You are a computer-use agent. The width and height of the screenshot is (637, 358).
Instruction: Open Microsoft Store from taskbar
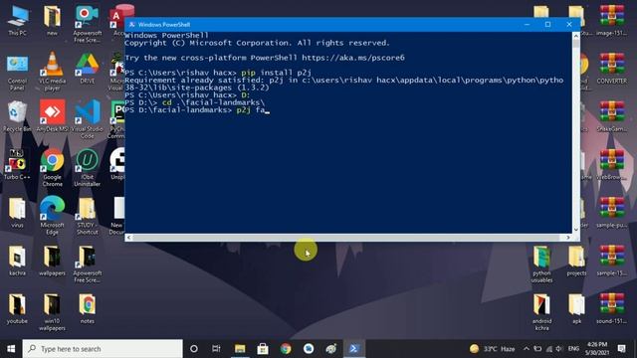(263, 349)
